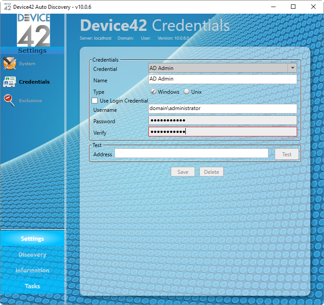The width and height of the screenshot is (324, 305).
Task: Open the Credentials settings page
Action: click(x=34, y=82)
